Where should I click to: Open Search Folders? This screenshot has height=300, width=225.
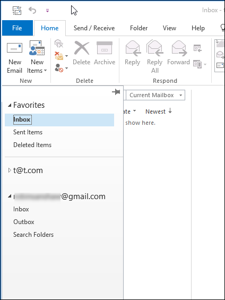tap(33, 235)
